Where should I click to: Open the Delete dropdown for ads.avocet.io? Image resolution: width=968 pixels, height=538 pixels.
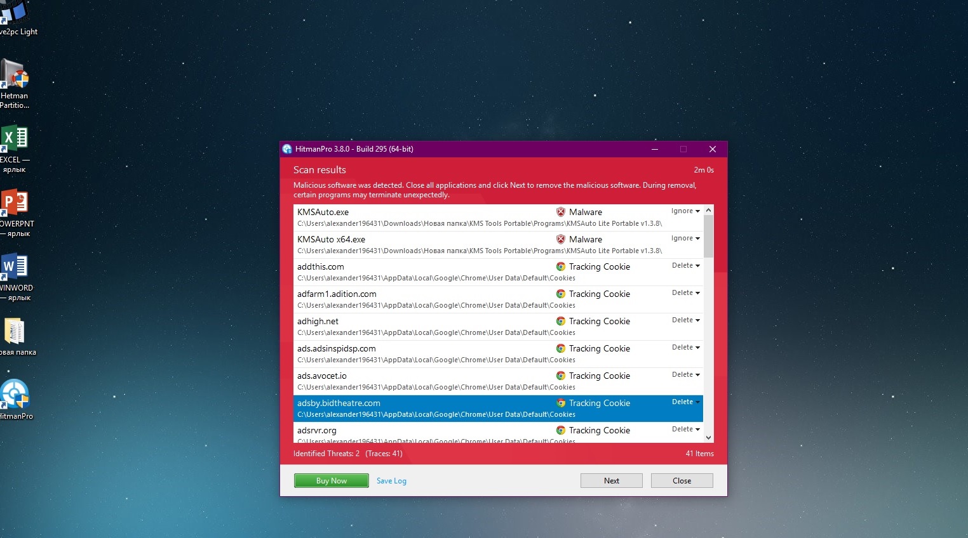[x=686, y=375]
